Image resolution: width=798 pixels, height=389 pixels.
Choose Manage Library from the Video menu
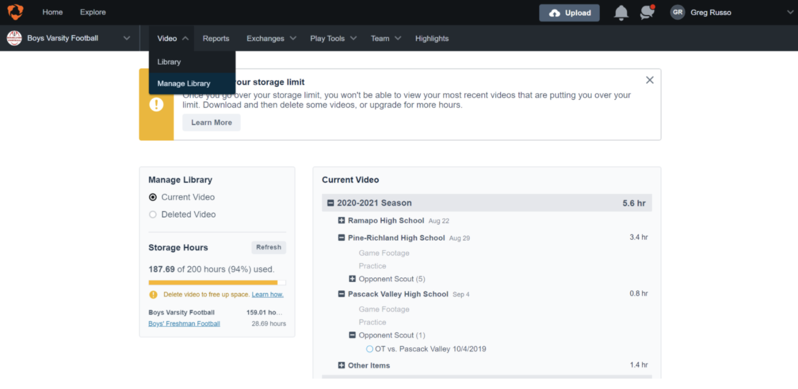184,83
